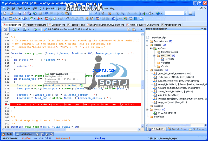This screenshot has width=208, height=141.
Task: Click the Paste clipboard icon
Action: 67,13
